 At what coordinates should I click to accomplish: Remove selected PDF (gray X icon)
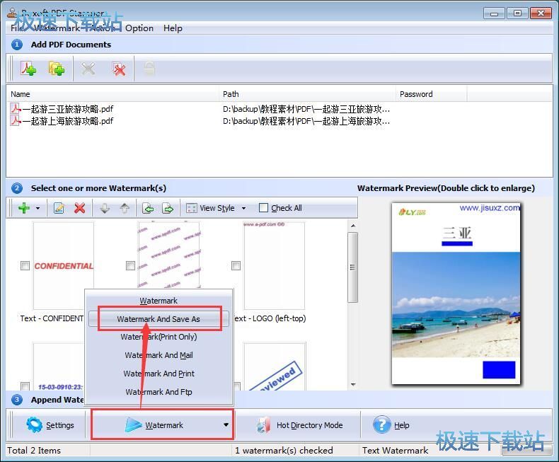tap(88, 69)
